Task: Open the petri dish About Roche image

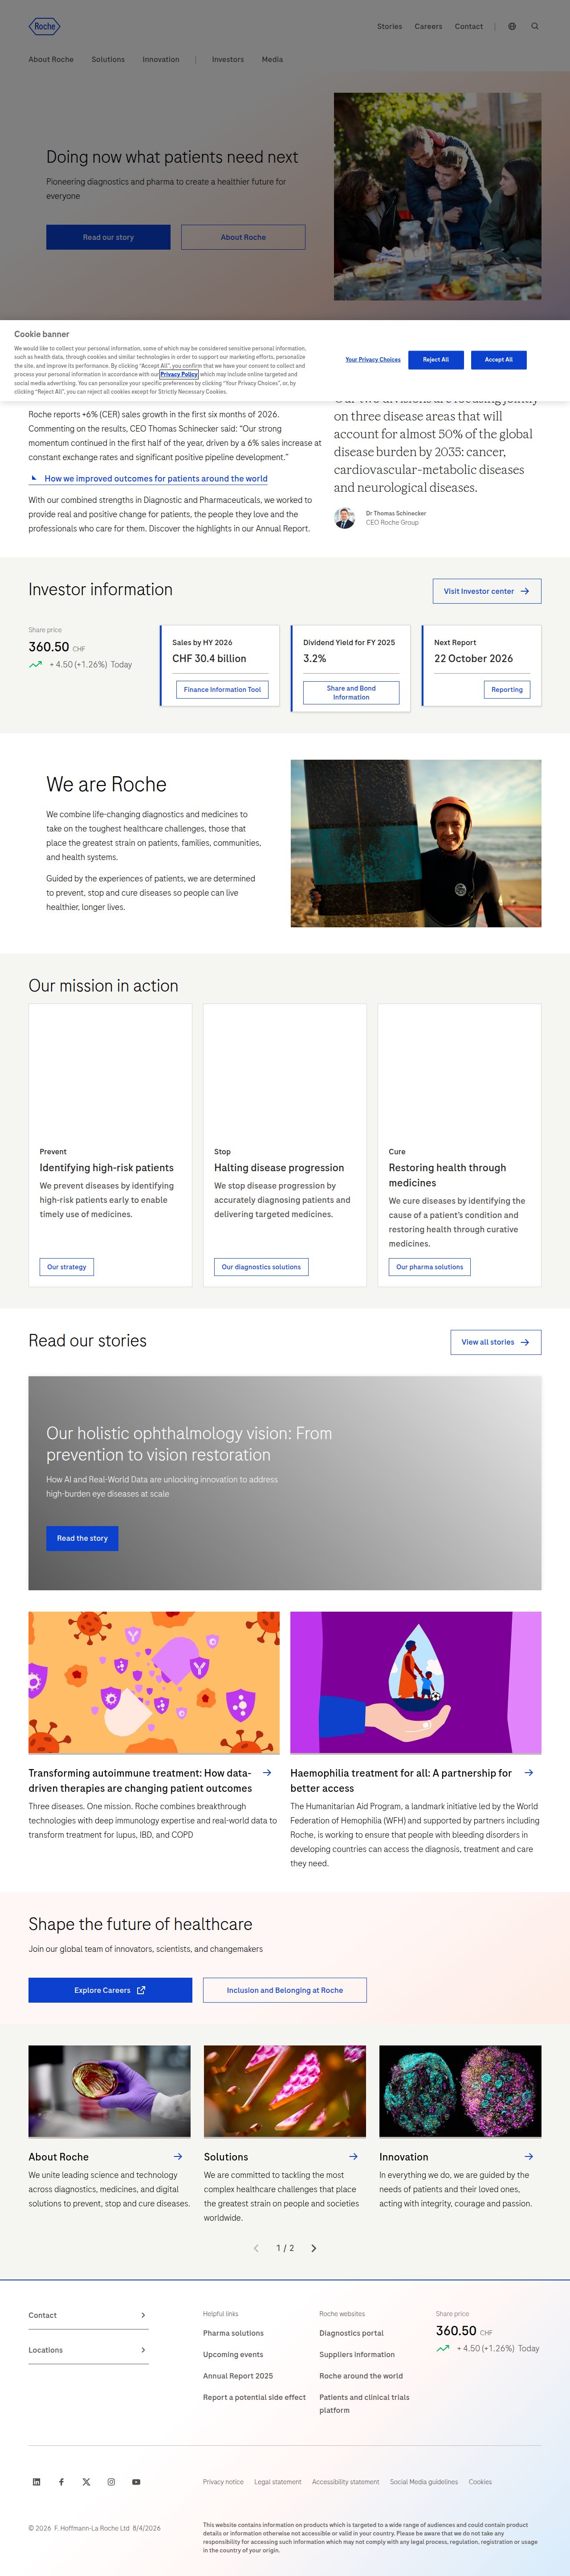Action: tap(110, 2091)
